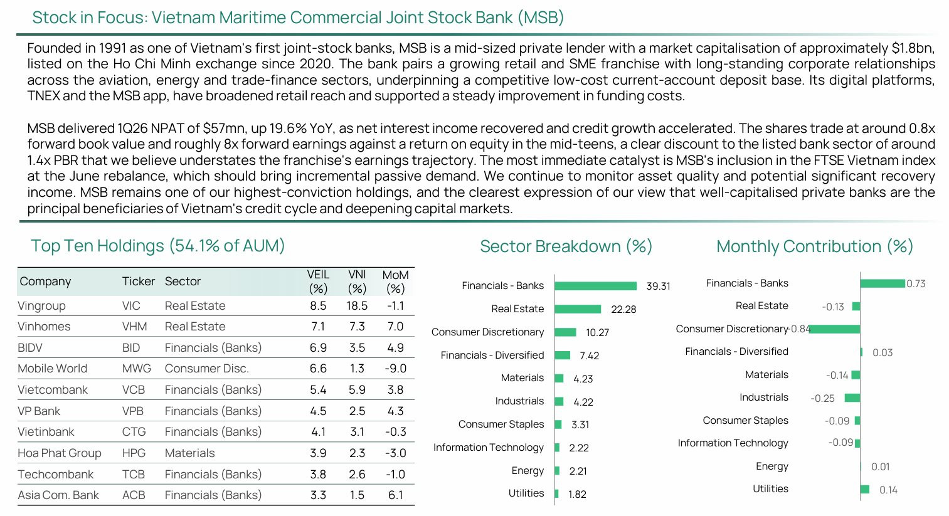
Task: Click the Top Ten Holdings heading
Action: tap(158, 246)
